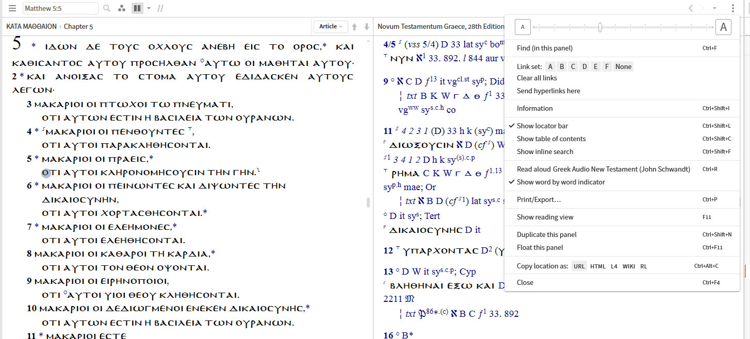This screenshot has height=339, width=750.
Task: Toggle the parallel columns view icon
Action: [137, 8]
